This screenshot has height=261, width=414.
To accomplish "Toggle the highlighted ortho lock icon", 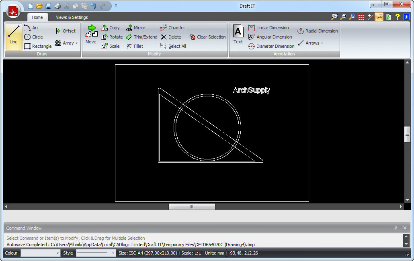I will tap(378, 17).
